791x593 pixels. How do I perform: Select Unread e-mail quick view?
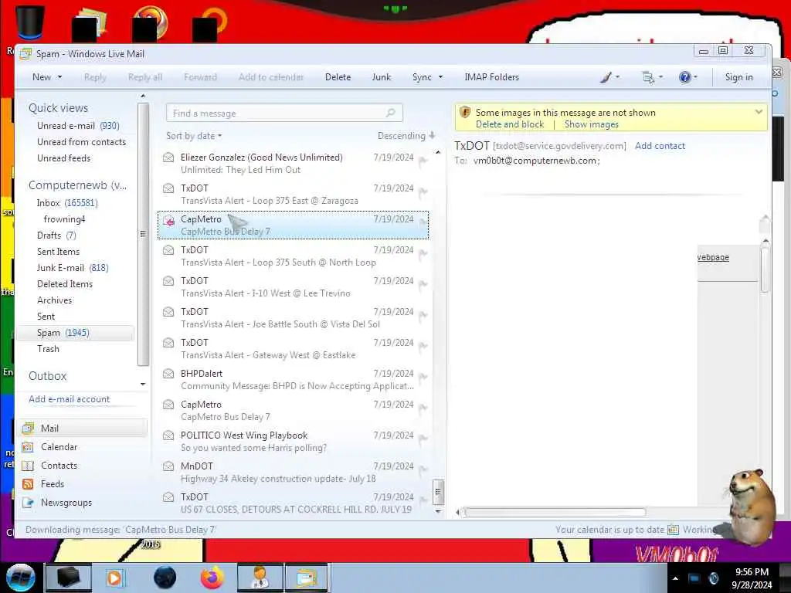78,126
